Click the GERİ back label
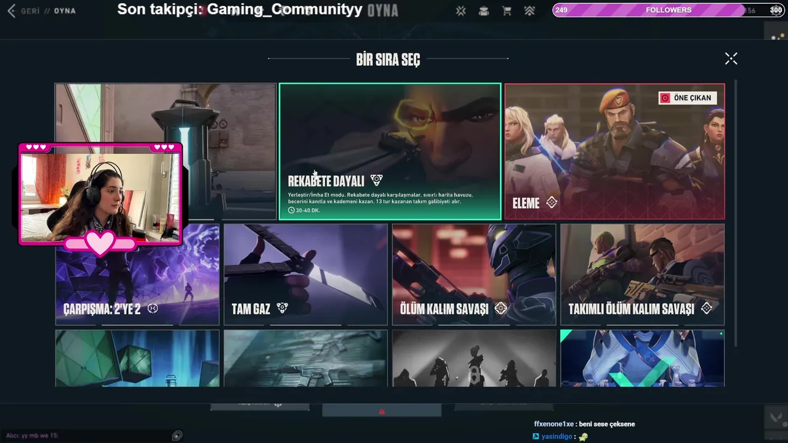Screen dimensions: 788x443 click(30, 11)
